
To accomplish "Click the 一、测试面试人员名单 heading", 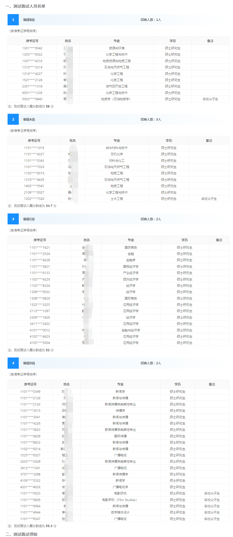I will (25, 6).
